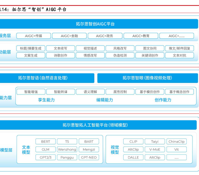Click the 情感改写 function box
The image size is (199, 175).
(x=90, y=56)
